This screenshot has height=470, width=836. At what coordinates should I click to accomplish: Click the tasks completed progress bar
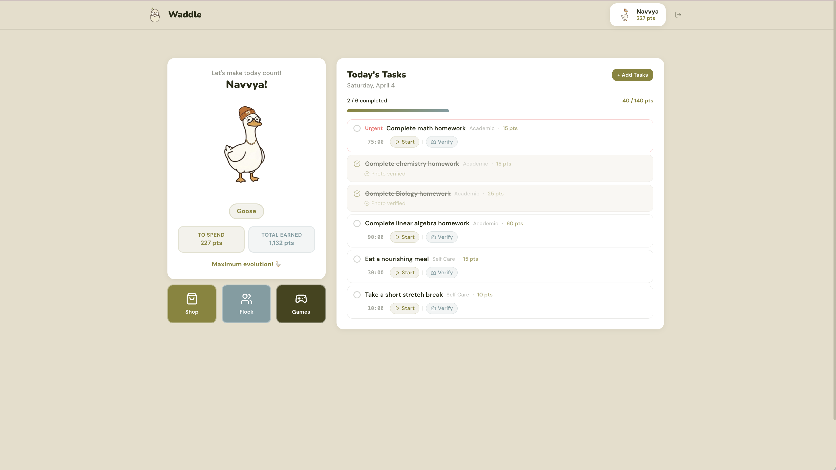click(x=397, y=111)
